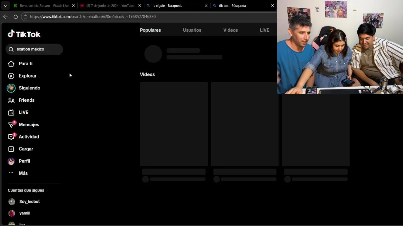
Task: Click the Explorar compass icon
Action: coord(11,76)
